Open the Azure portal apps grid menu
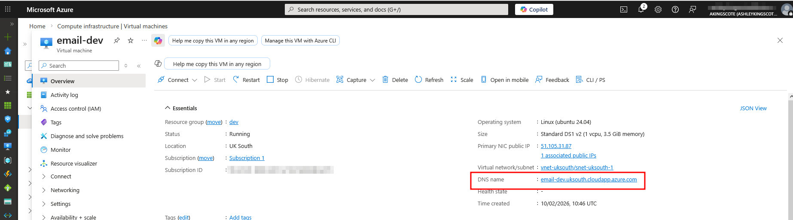The height and width of the screenshot is (220, 793). [x=8, y=9]
